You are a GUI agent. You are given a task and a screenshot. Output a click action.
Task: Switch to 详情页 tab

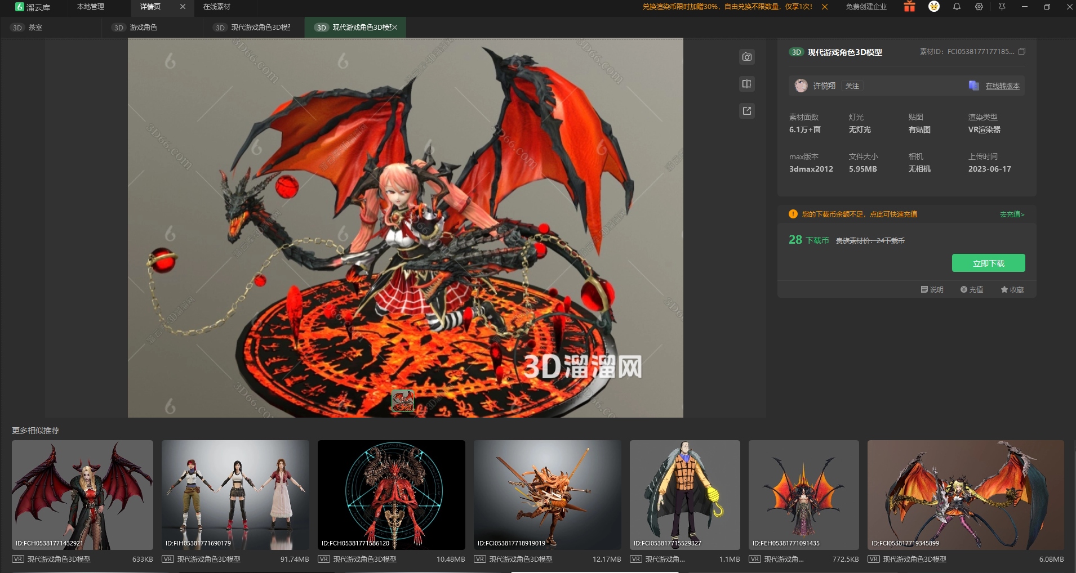pyautogui.click(x=150, y=7)
